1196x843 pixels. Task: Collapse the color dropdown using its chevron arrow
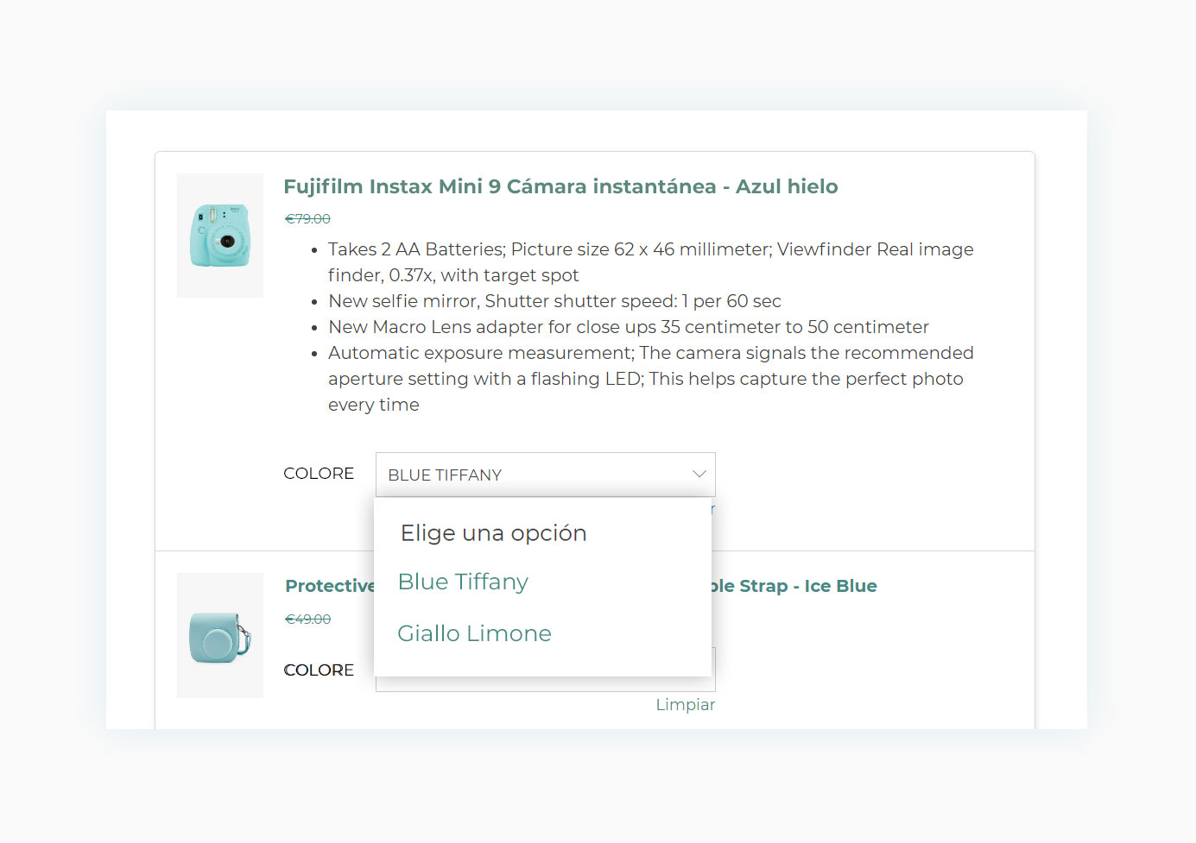699,475
